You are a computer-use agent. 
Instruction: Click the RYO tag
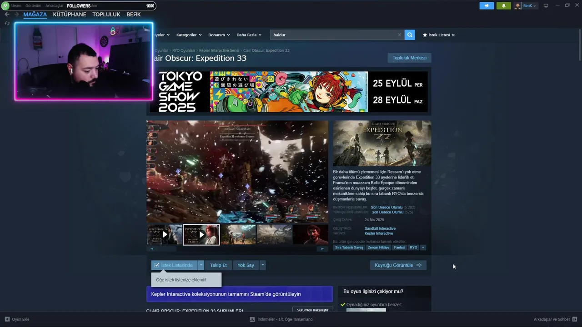click(x=413, y=248)
